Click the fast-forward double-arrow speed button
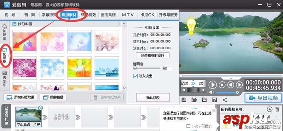The image size is (283, 131). pos(203,90)
